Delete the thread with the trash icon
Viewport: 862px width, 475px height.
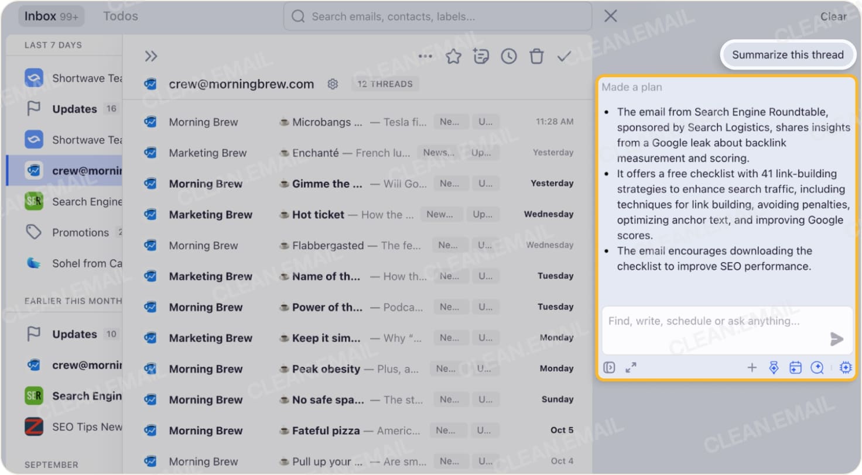[x=536, y=56]
